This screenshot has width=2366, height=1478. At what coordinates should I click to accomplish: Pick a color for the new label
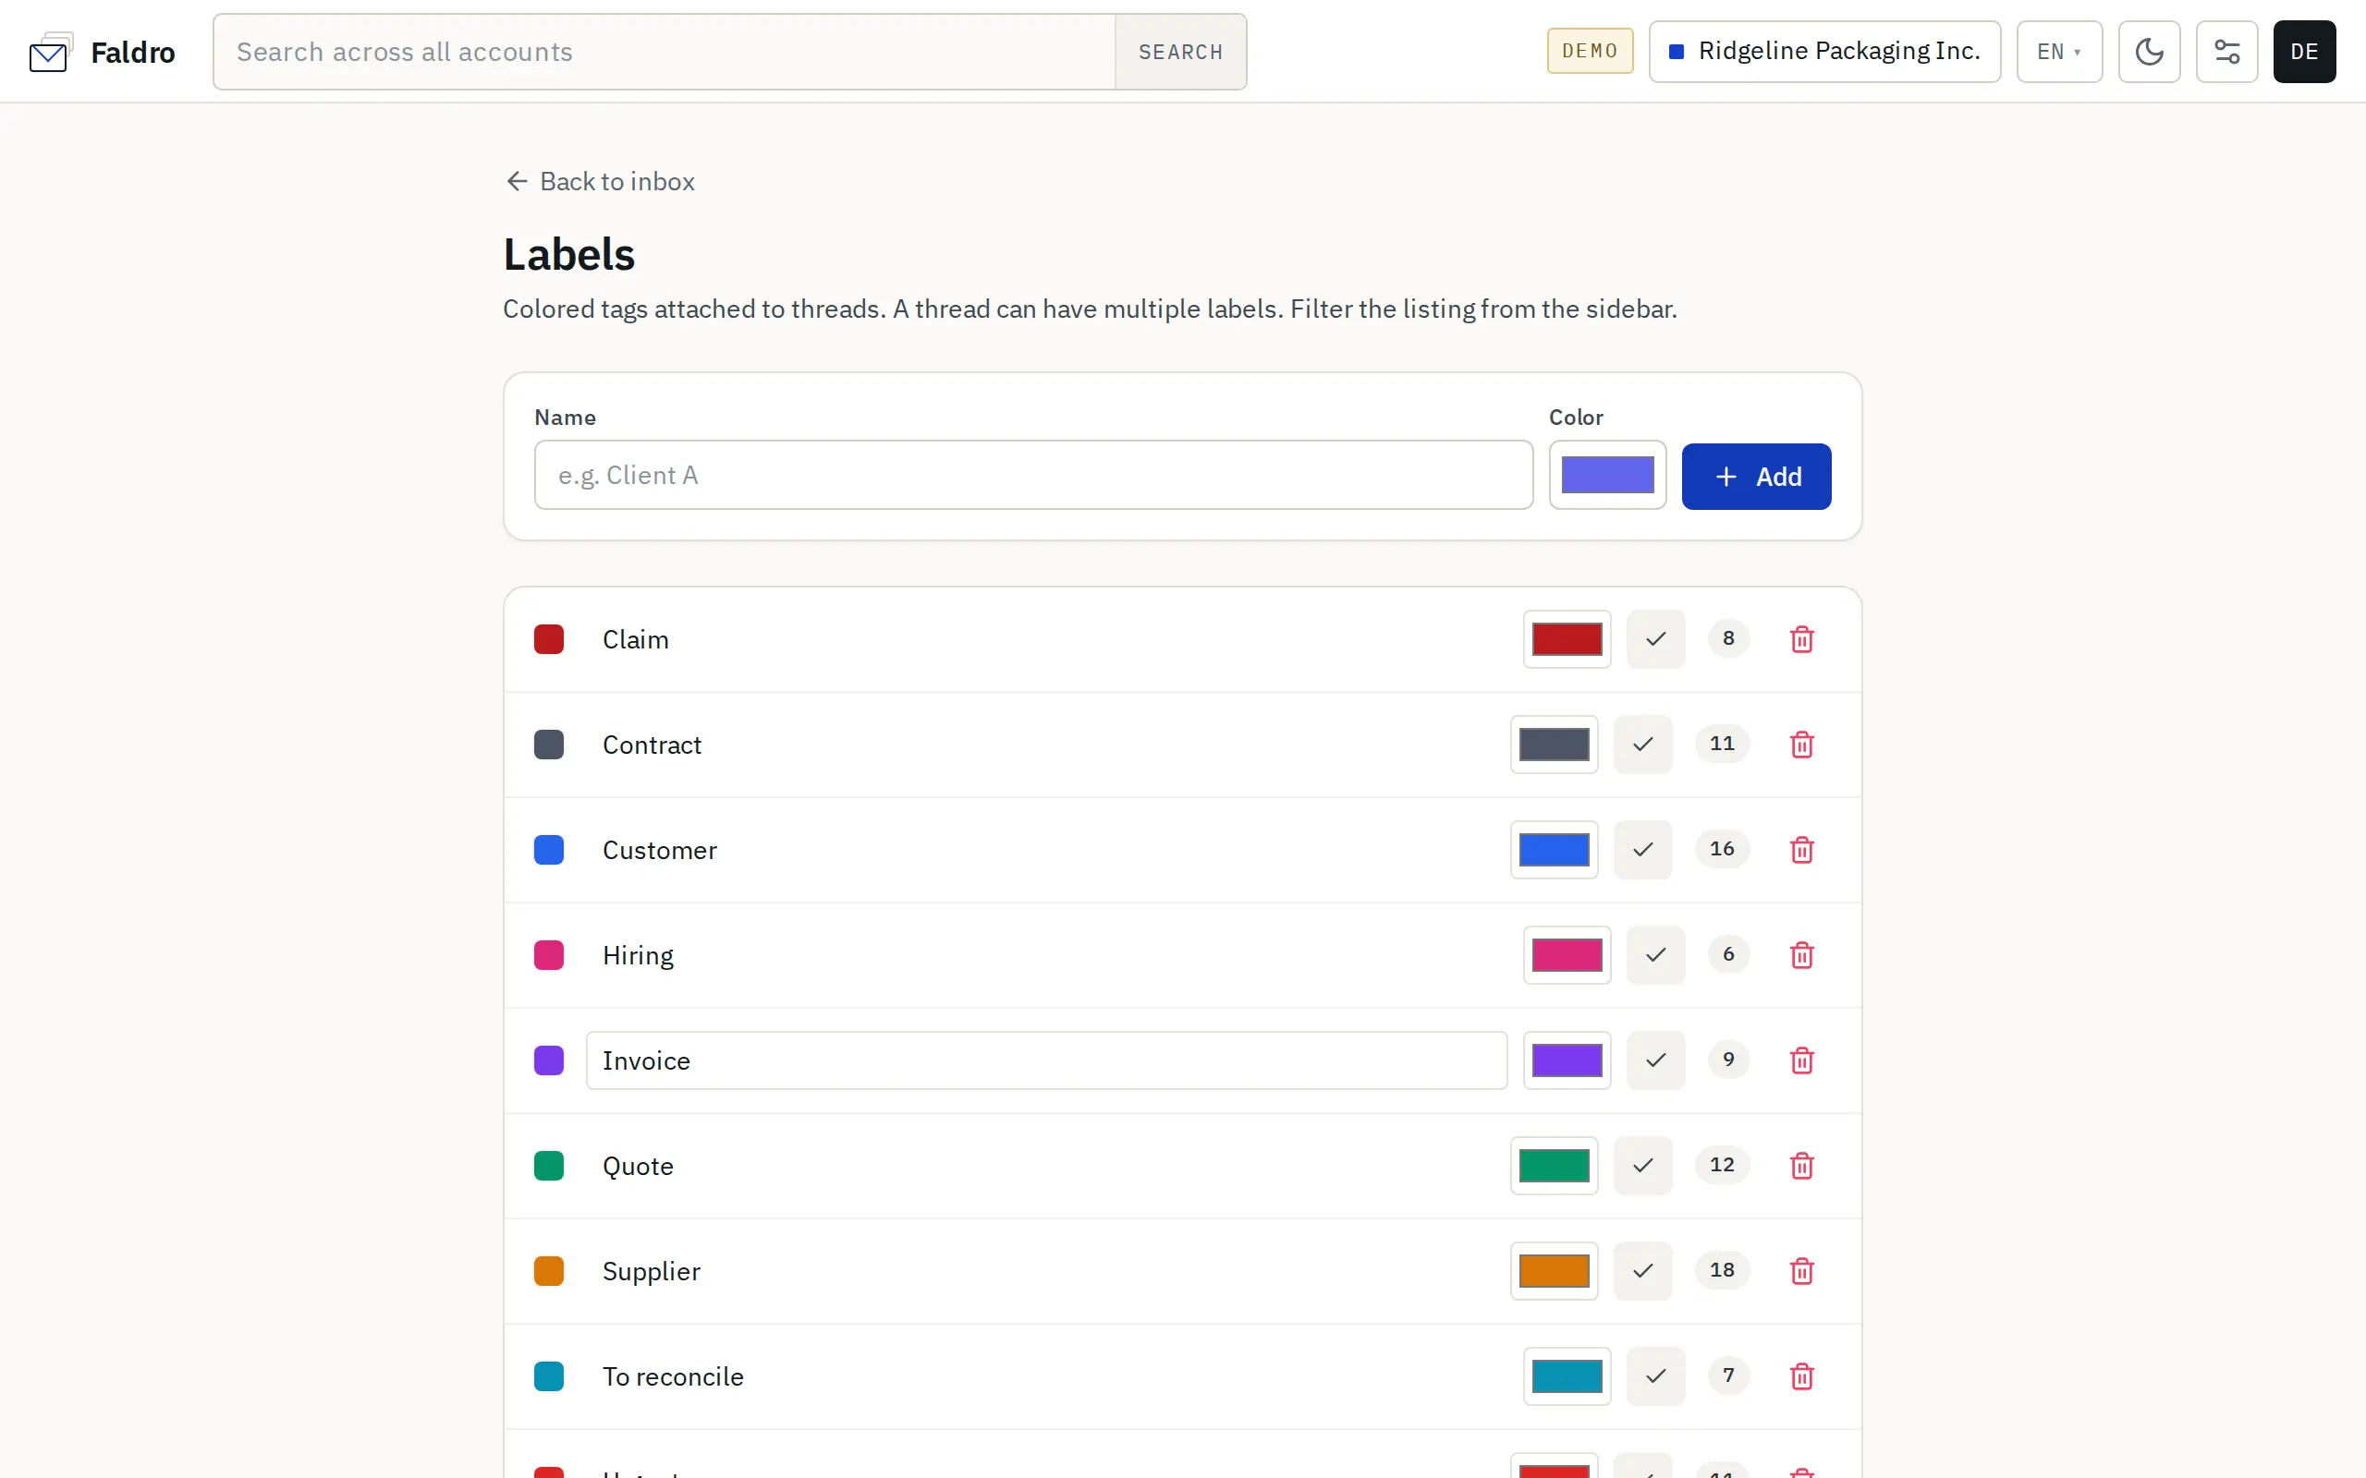click(1607, 475)
